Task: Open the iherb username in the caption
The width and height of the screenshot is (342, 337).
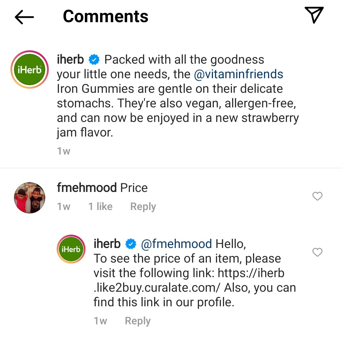Action: (x=70, y=59)
